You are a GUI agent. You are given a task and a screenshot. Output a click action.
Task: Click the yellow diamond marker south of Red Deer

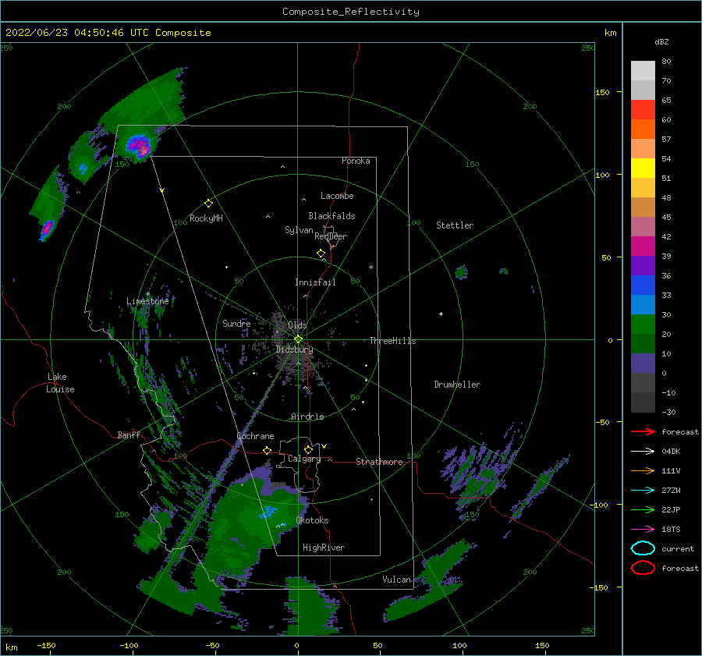click(321, 254)
